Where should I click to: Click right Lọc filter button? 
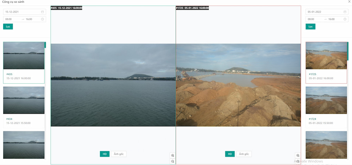(x=310, y=26)
